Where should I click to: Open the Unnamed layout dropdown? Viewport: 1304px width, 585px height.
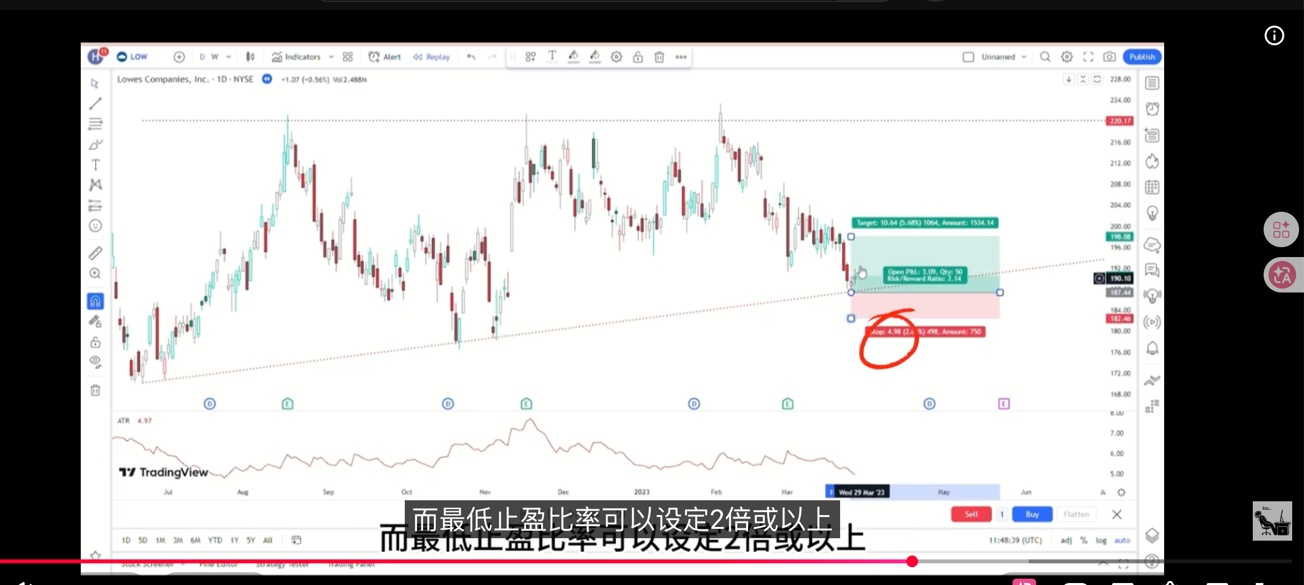pos(1004,57)
